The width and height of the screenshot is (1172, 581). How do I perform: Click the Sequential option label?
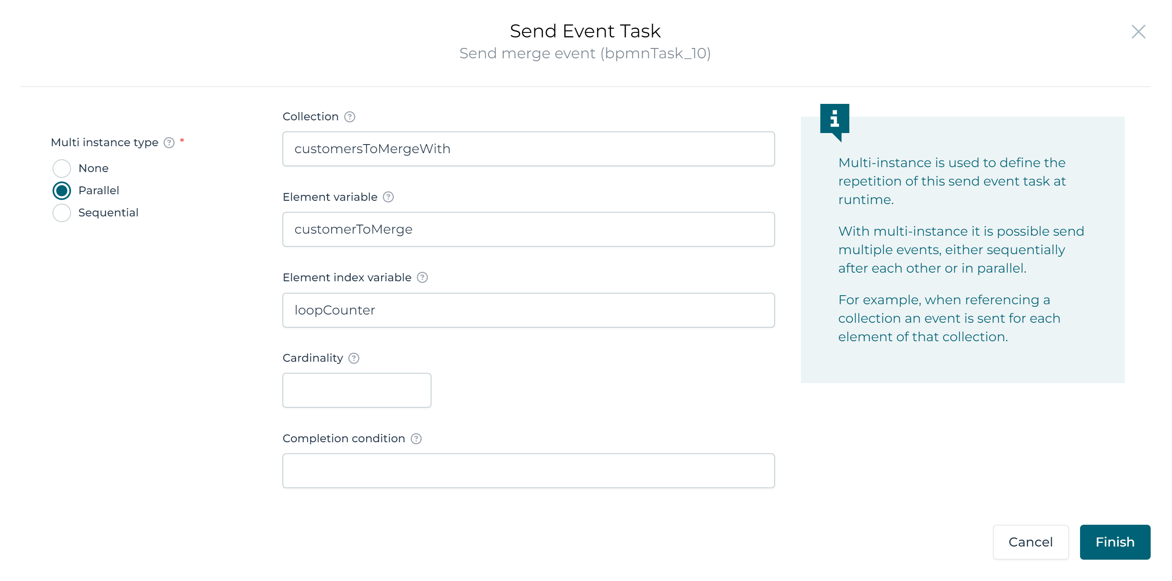[108, 213]
